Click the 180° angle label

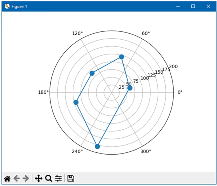pyautogui.click(x=43, y=92)
